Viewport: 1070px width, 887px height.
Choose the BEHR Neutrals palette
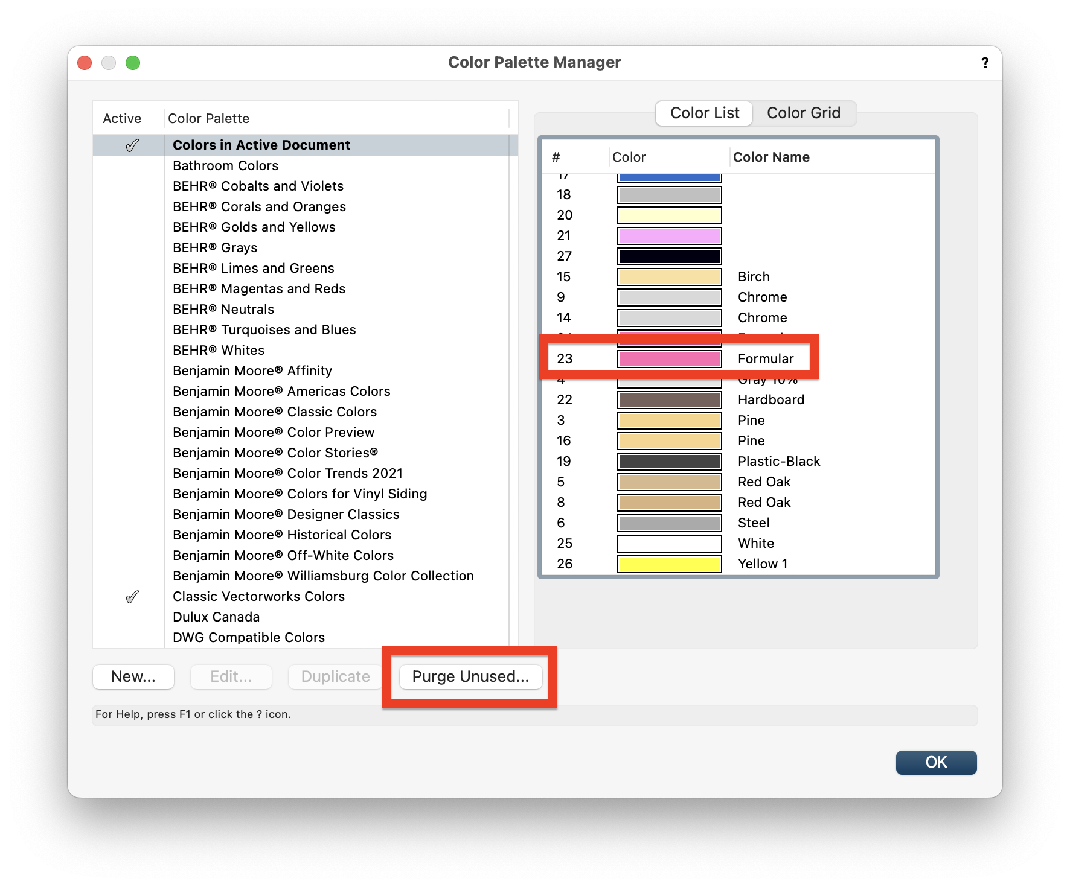[223, 309]
